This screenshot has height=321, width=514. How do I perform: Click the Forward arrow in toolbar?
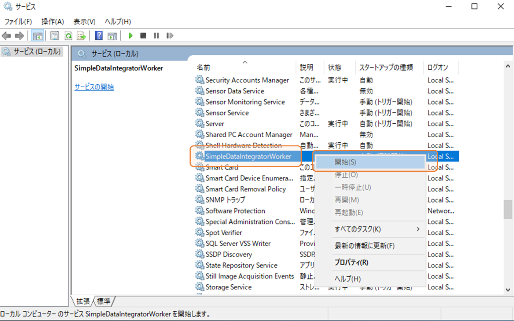19,36
